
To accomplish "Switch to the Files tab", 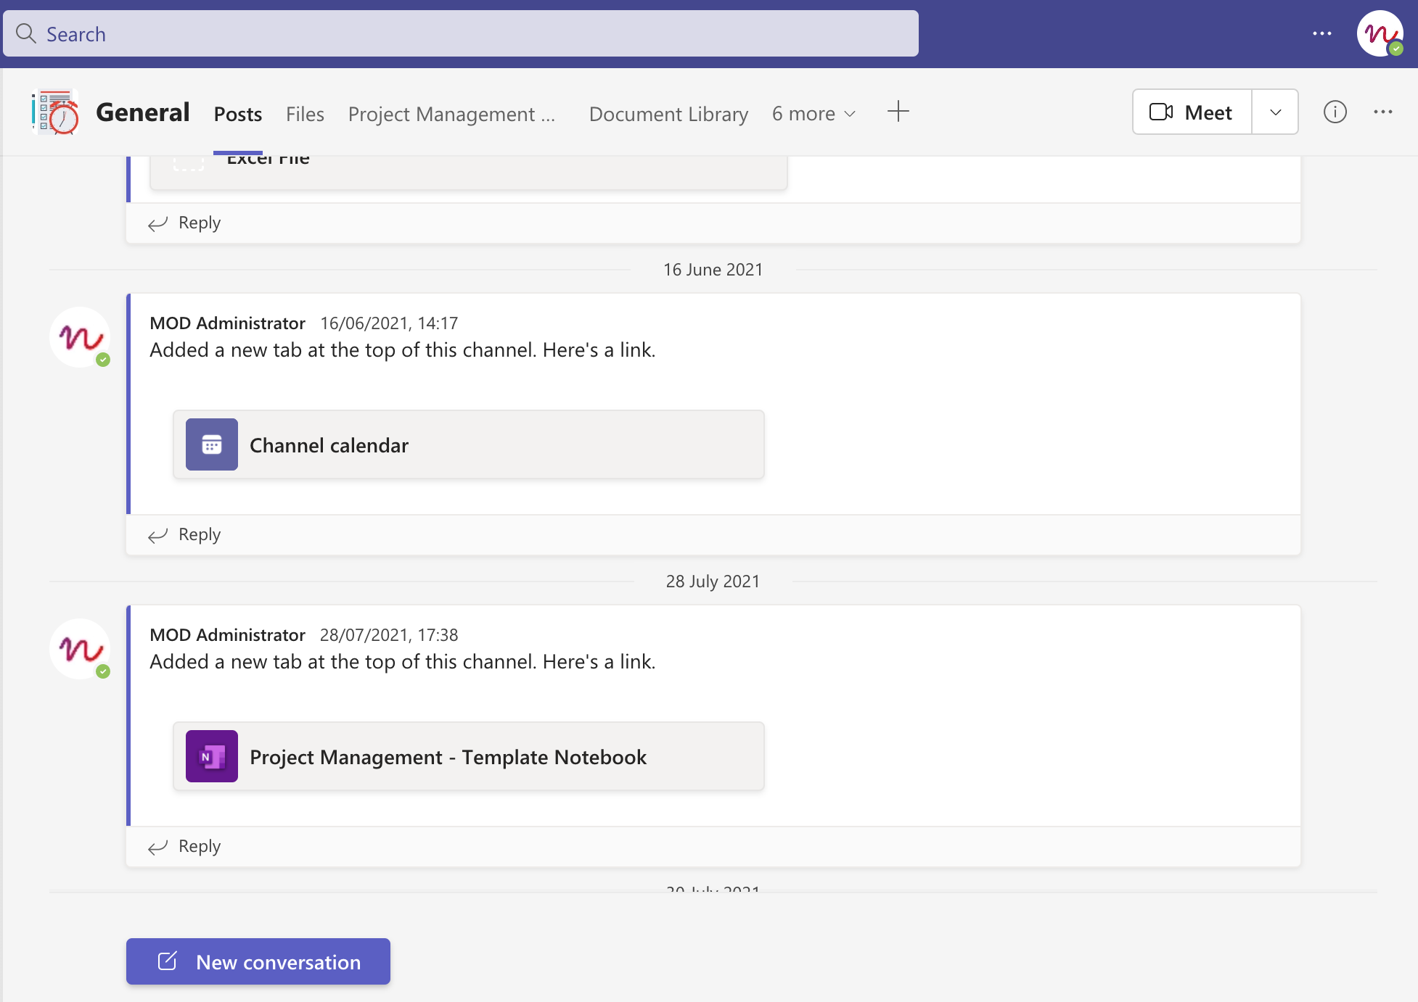I will click(305, 114).
